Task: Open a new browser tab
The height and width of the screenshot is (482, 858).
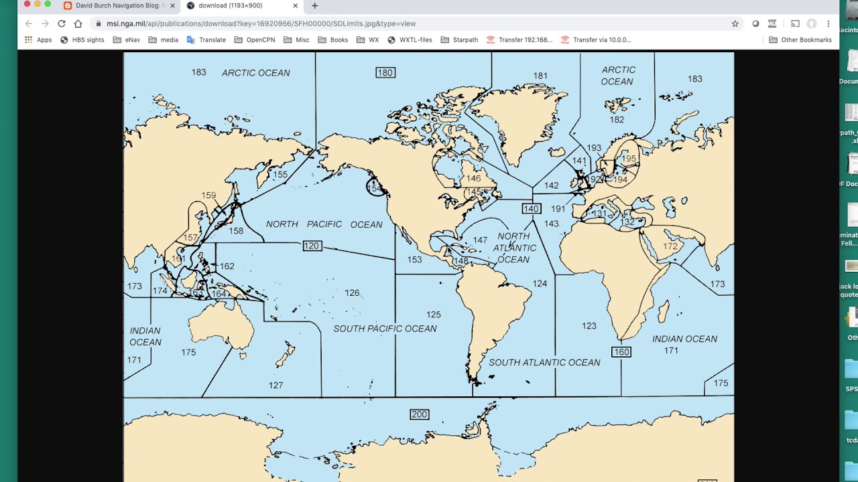Action: coord(315,5)
